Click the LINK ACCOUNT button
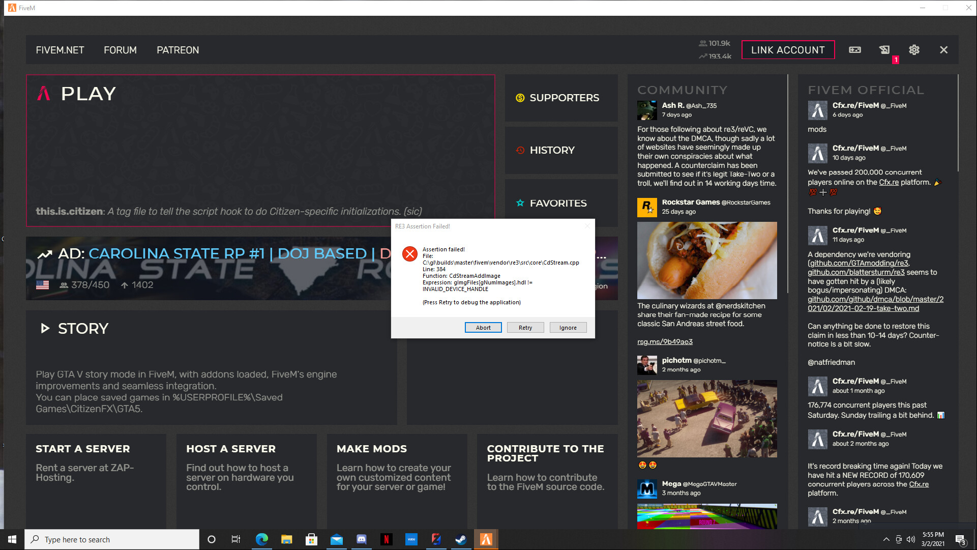977x550 pixels. (788, 50)
